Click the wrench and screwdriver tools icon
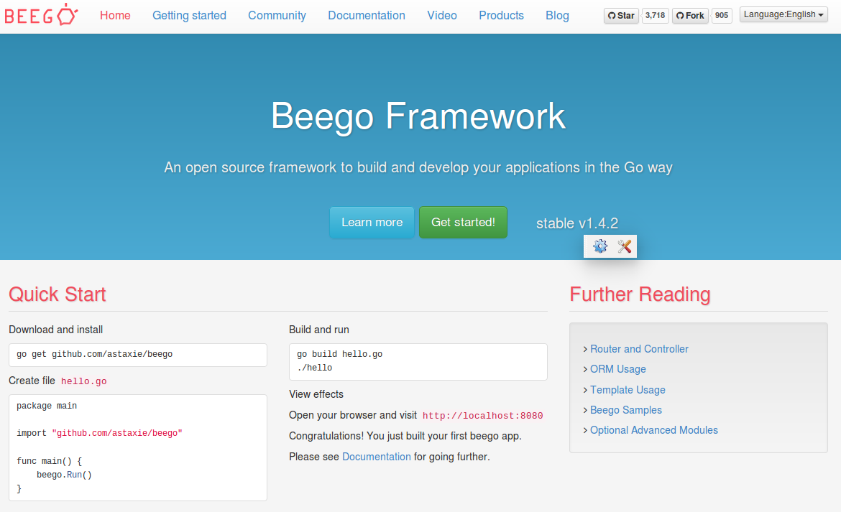 tap(625, 246)
